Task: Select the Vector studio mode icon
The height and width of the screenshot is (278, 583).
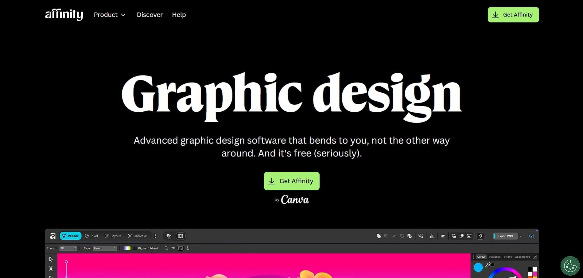Action: (x=70, y=236)
